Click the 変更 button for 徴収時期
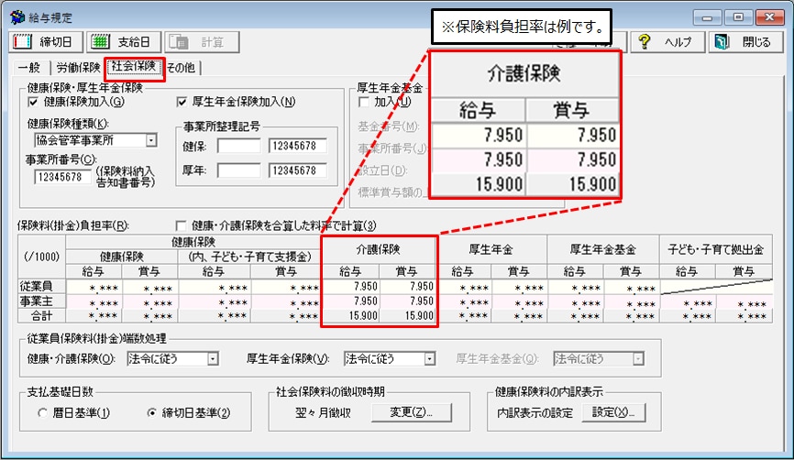794x460 pixels. point(412,412)
